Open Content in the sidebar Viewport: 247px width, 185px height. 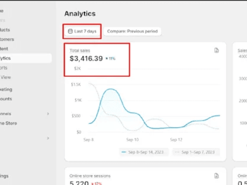pyautogui.click(x=4, y=49)
